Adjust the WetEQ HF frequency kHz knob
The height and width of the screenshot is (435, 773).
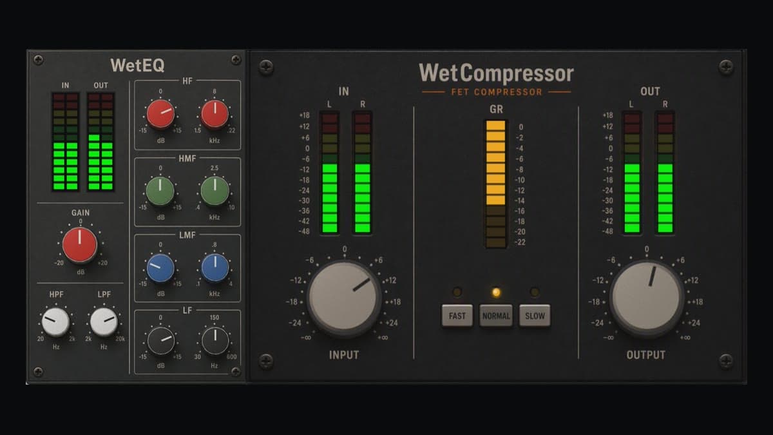(215, 114)
